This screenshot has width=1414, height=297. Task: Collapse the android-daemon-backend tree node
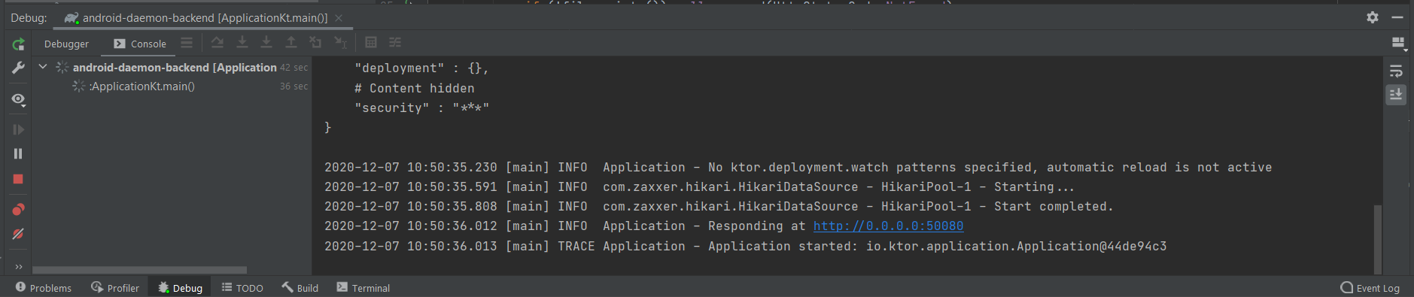[x=43, y=67]
